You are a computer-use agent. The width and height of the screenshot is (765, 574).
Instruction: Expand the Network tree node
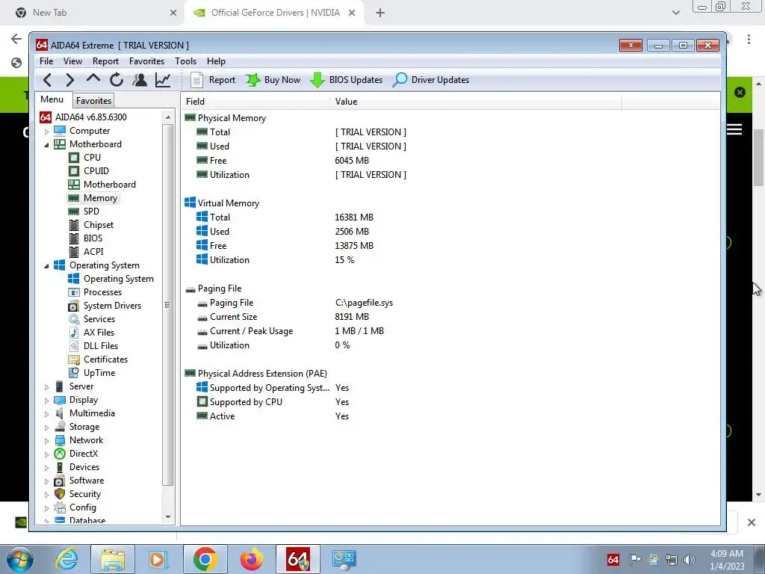[47, 441]
